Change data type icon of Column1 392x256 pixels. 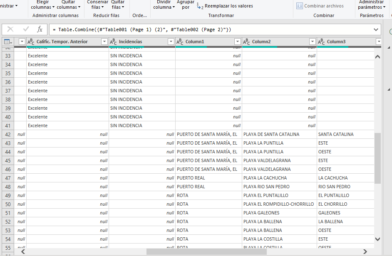point(180,42)
